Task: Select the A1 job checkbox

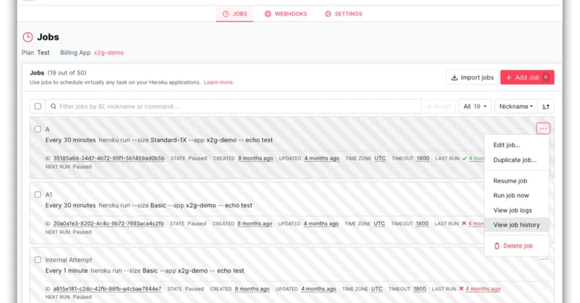Action: [38, 194]
